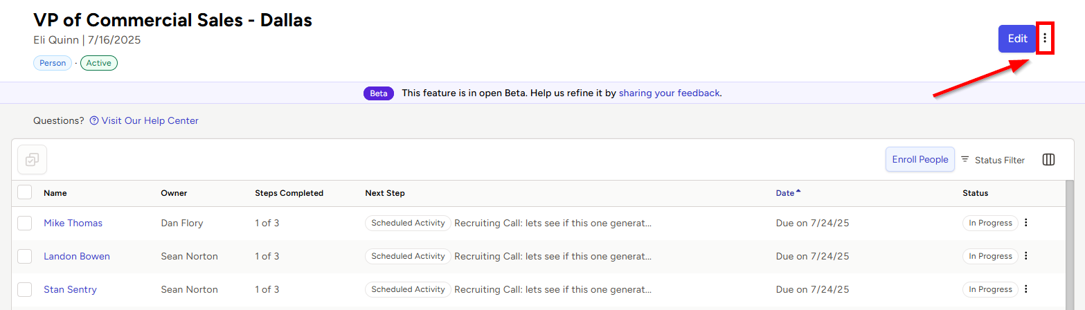Tick the checkbox for Mike Thomas
This screenshot has height=310, width=1085.
pyautogui.click(x=25, y=223)
